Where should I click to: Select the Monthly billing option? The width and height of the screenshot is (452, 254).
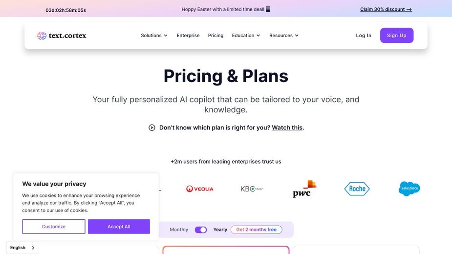point(179,230)
